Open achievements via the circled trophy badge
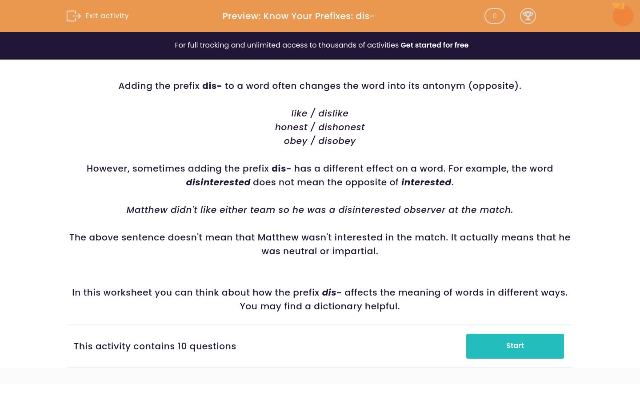 click(528, 16)
